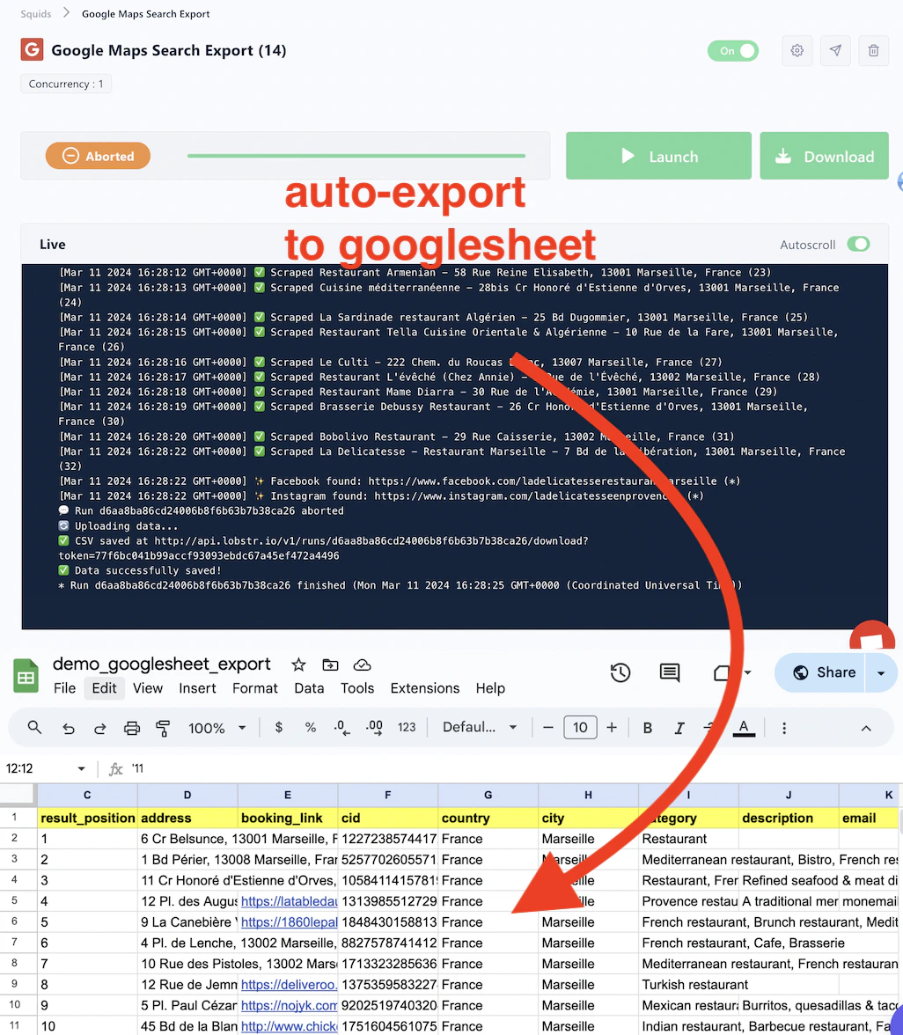Click the run progress bar
Screen dimensions: 903x1035
point(356,156)
